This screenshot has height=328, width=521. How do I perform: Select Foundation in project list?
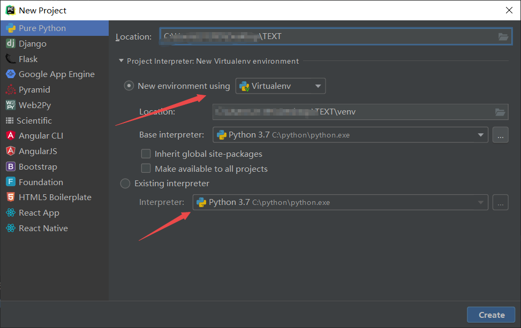click(55, 182)
